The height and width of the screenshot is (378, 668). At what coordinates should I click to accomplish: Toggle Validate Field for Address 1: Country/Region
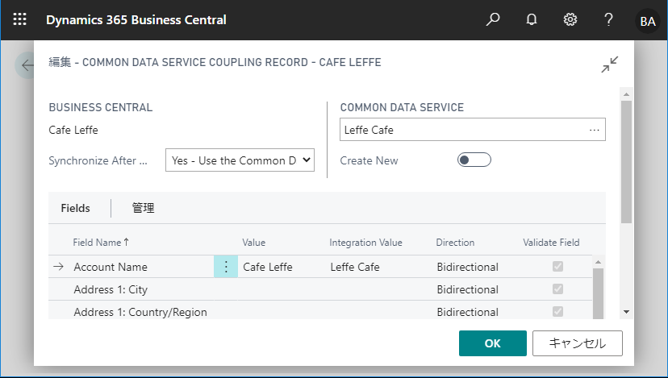click(557, 311)
